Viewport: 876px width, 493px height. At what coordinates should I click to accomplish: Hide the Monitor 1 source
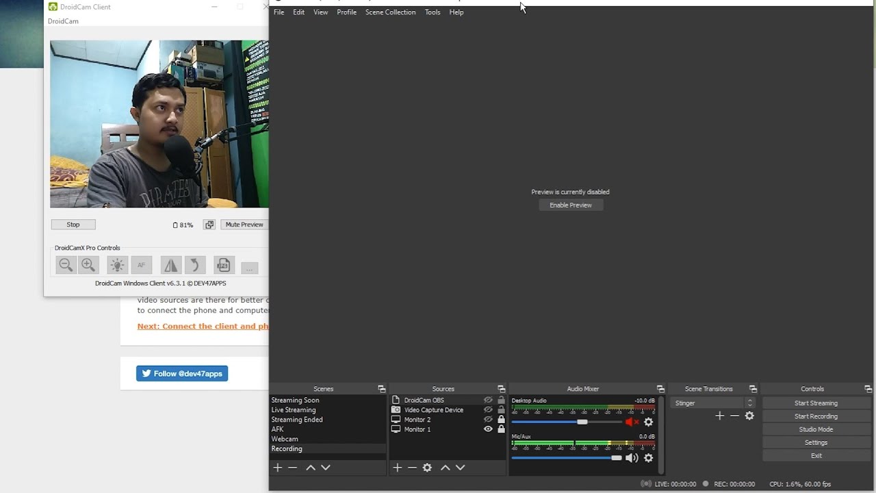(x=488, y=429)
